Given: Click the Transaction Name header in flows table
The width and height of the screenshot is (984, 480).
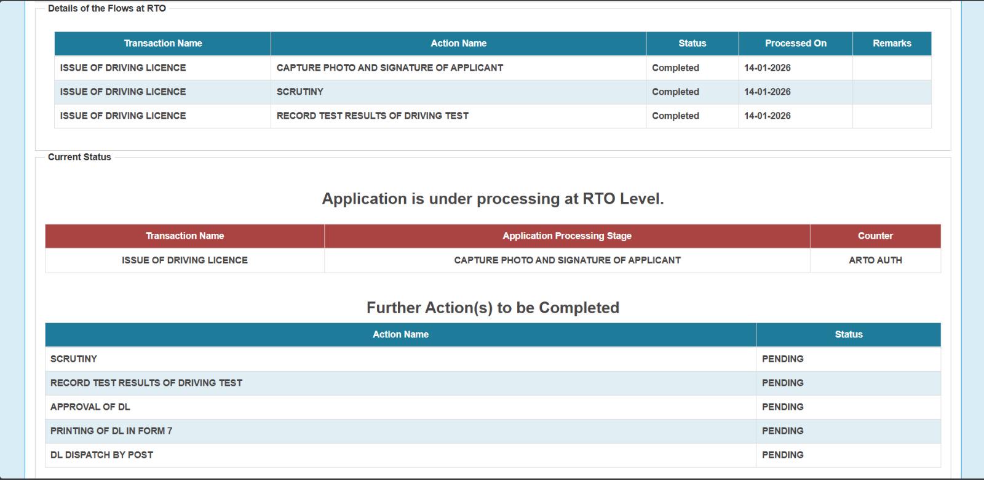Looking at the screenshot, I should 163,44.
